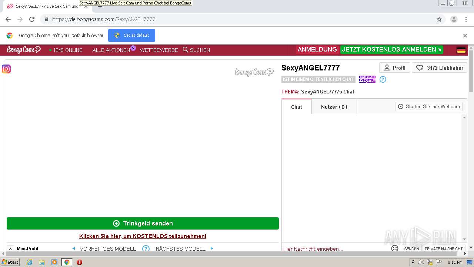Bookmark this page with the star icon
This screenshot has width=474, height=267.
439,19
